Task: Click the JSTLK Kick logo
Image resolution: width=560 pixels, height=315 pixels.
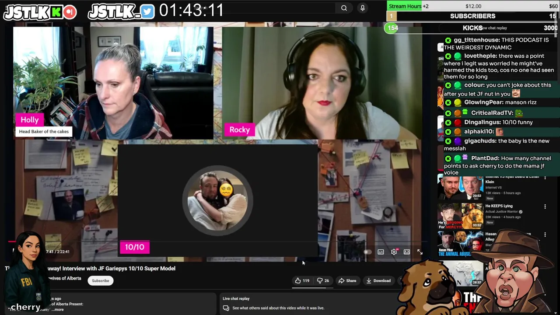Action: coord(40,12)
